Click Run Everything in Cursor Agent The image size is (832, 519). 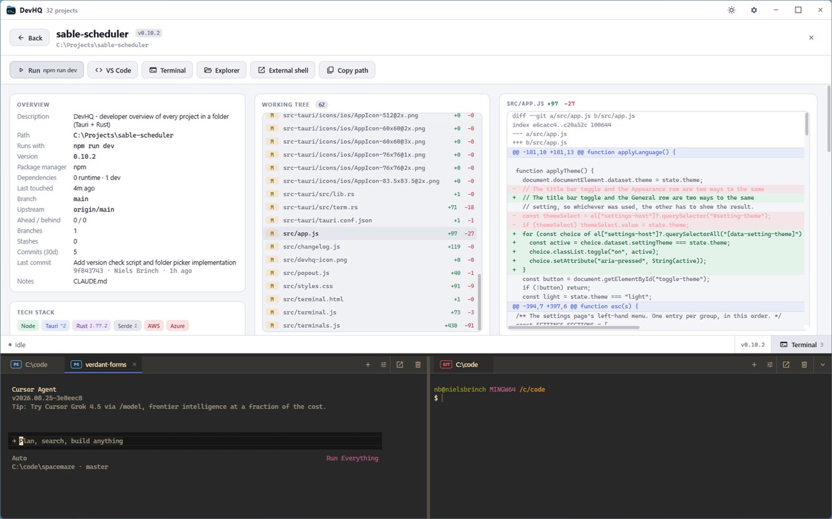click(x=352, y=458)
